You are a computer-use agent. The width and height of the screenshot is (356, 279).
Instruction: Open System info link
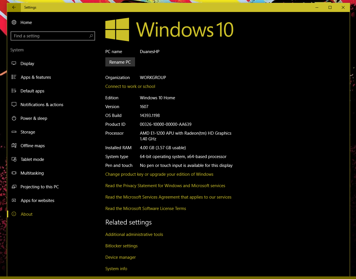pos(116,268)
